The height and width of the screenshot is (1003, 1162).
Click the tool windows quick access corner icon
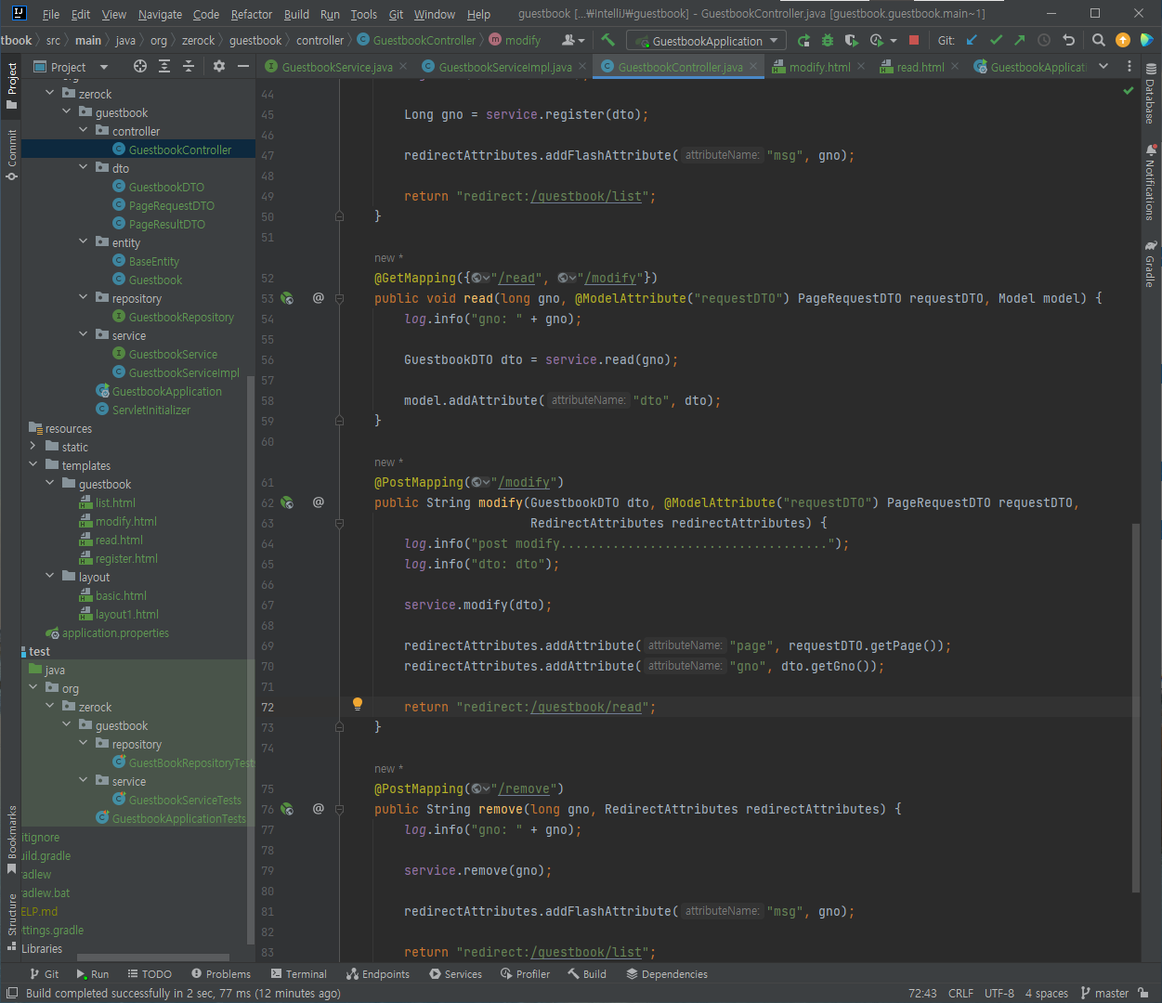(12, 993)
